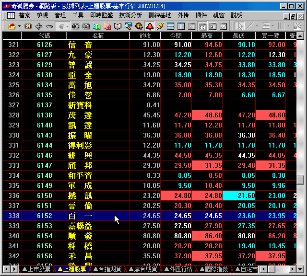This screenshot has height=276, width=307.
Task: Click the magnifier search toolbar icon
Action: 128,26
